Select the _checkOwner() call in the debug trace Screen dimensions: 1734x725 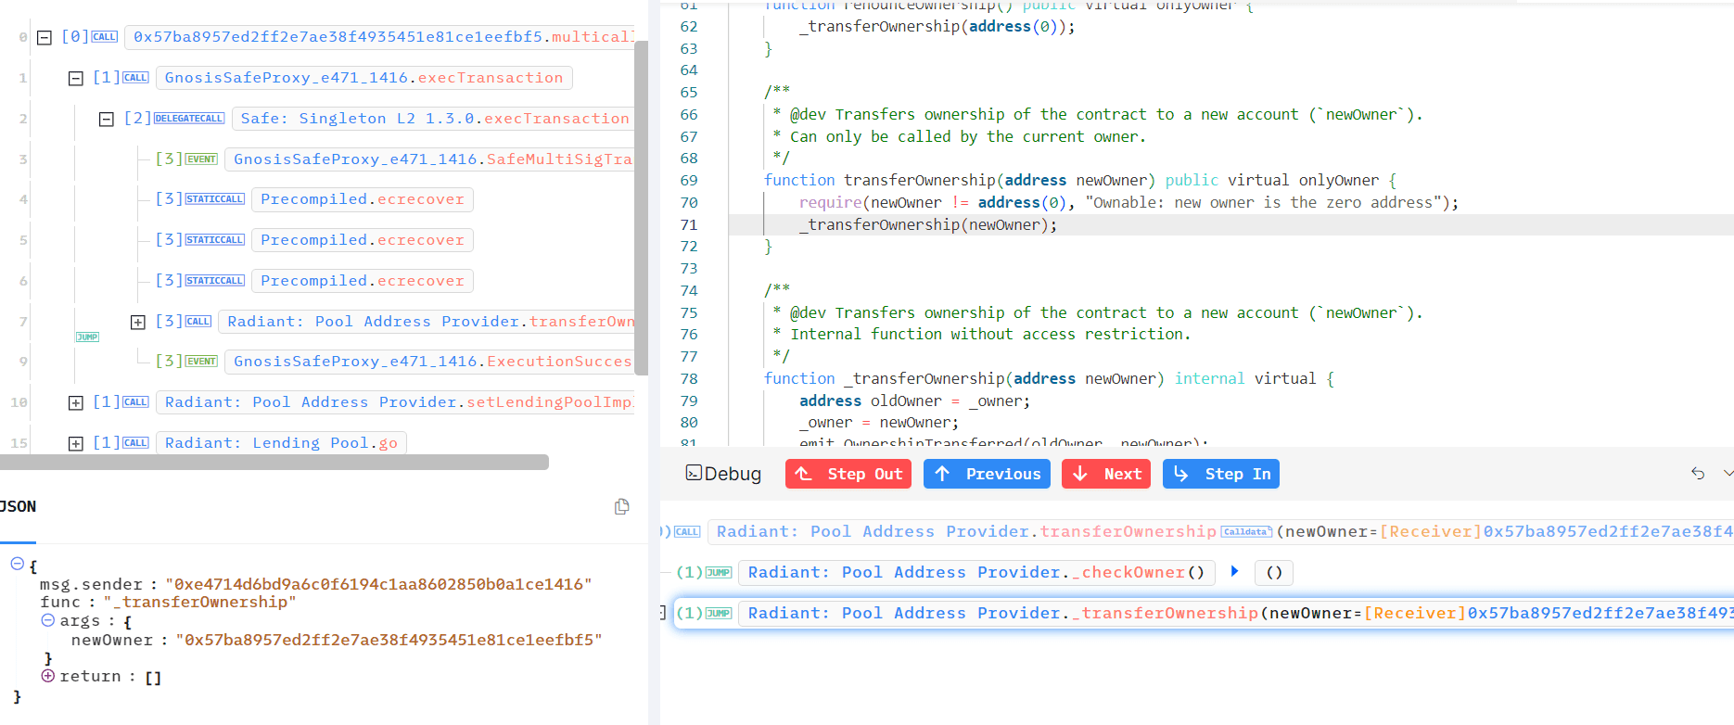975,573
